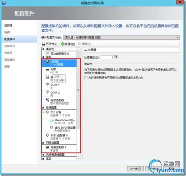
Task: Select '视频适配器' row text
Action: tap(57, 100)
